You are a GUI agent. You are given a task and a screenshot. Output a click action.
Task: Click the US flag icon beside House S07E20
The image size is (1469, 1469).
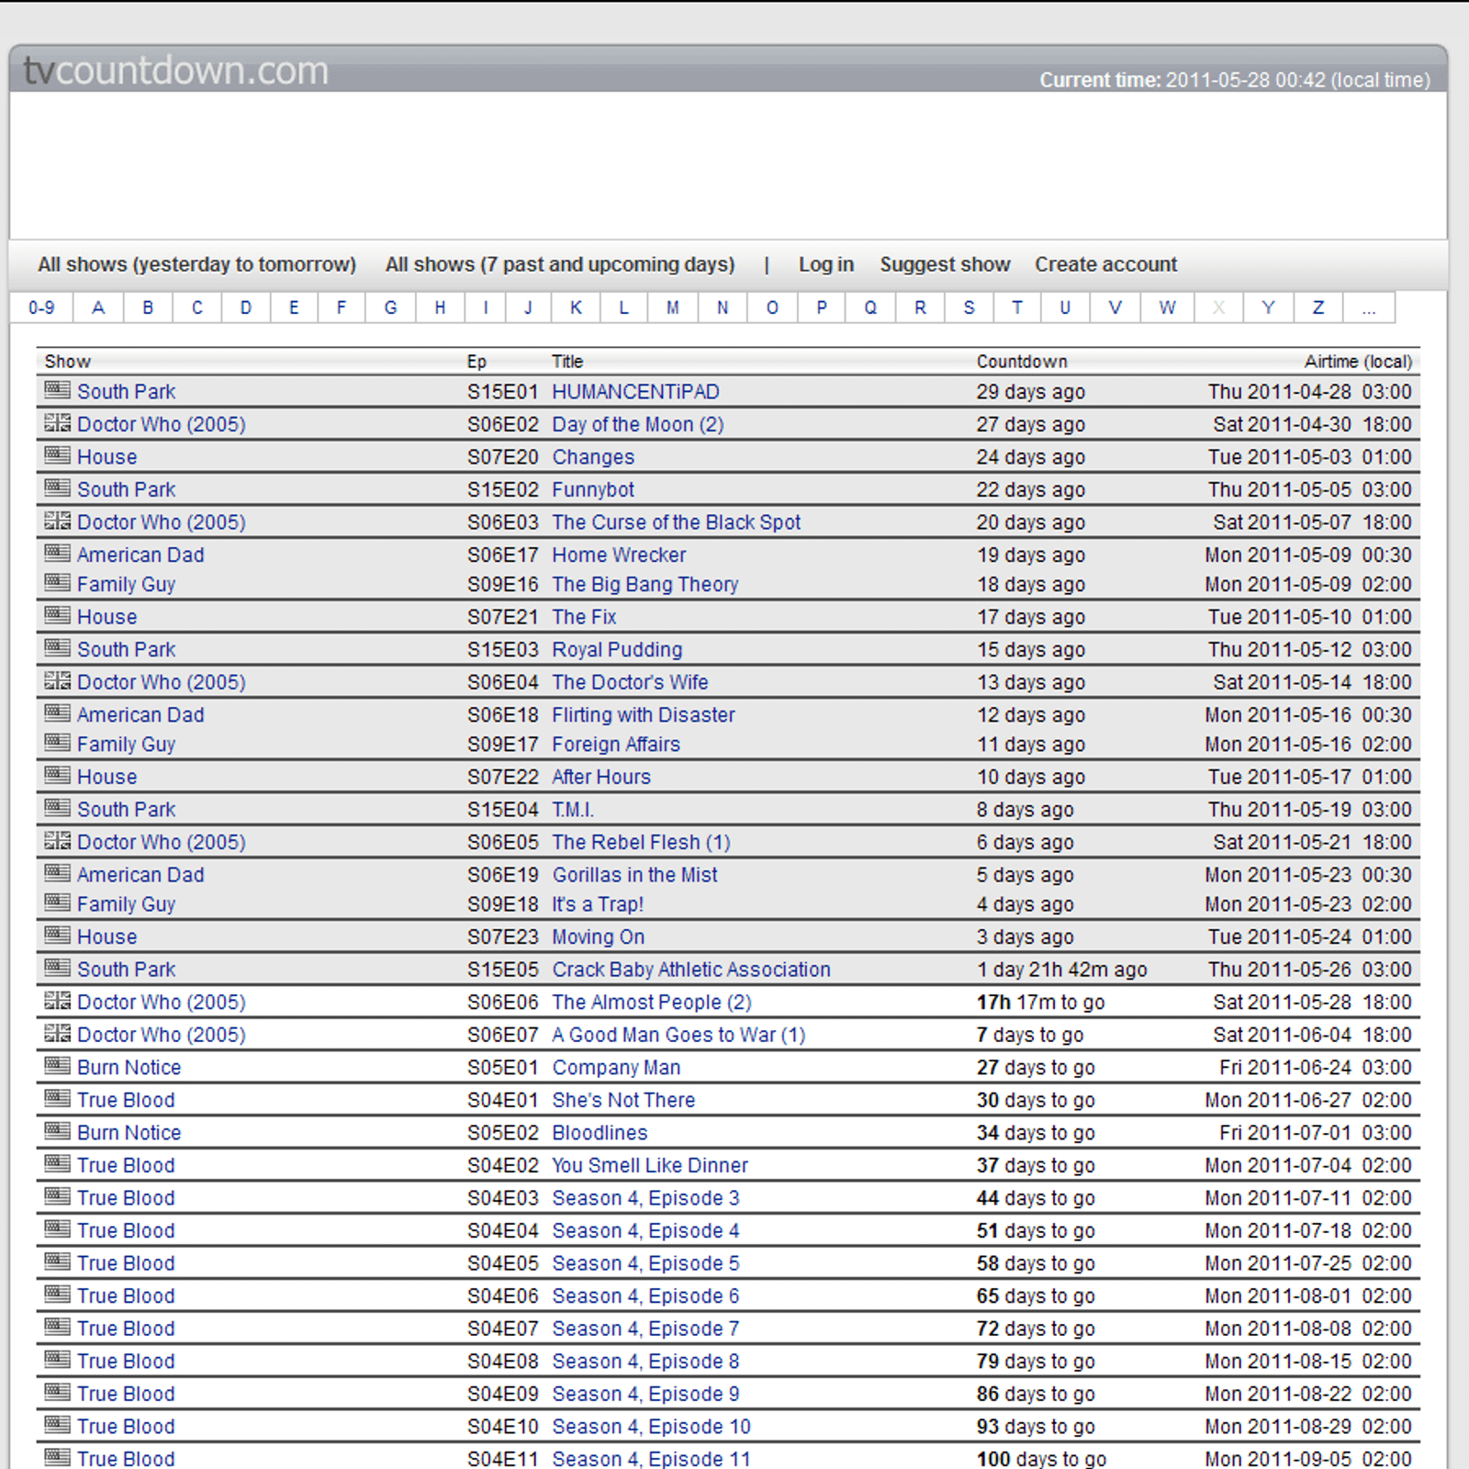coord(57,454)
